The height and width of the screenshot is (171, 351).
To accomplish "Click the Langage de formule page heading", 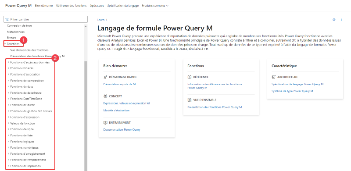I will [x=155, y=28].
